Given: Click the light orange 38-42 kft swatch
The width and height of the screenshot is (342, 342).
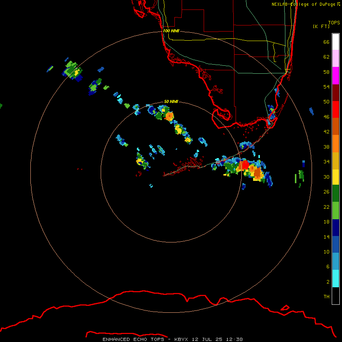Looking at the screenshot, I should coord(336,144).
